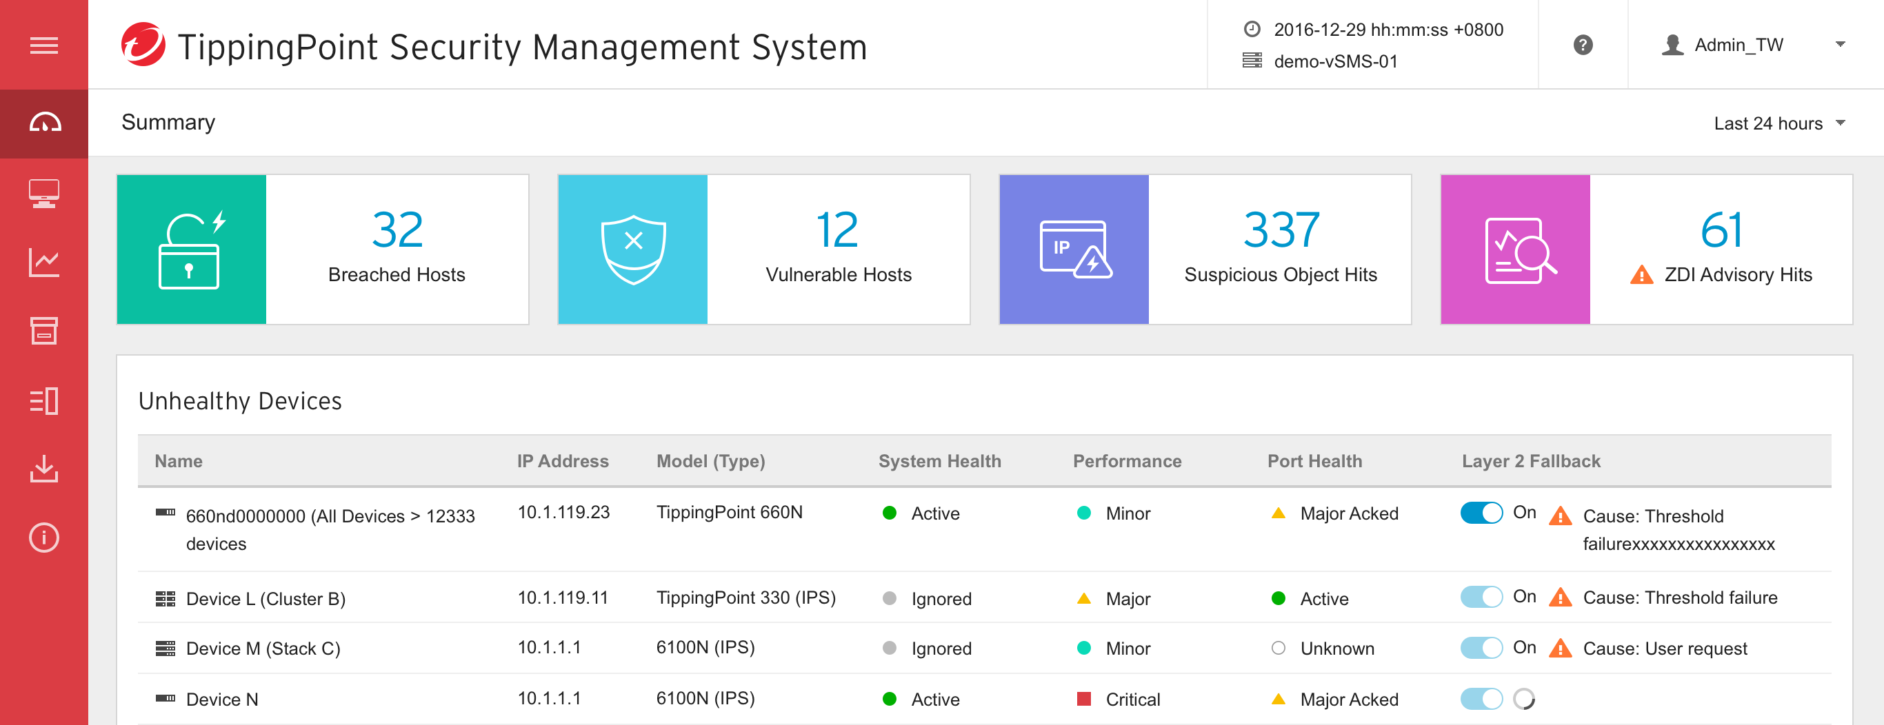Screen dimensions: 1884x725
Task: Open the hamburger navigation menu
Action: point(44,45)
